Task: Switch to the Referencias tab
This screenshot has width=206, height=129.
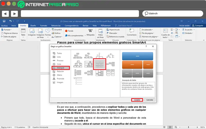Action: point(56,26)
